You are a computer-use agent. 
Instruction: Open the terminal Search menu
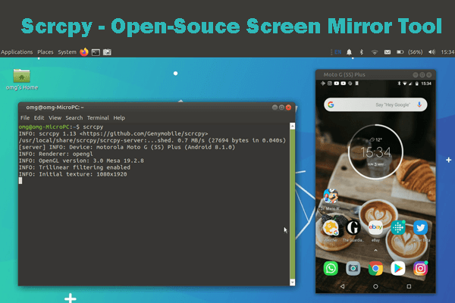pos(74,118)
